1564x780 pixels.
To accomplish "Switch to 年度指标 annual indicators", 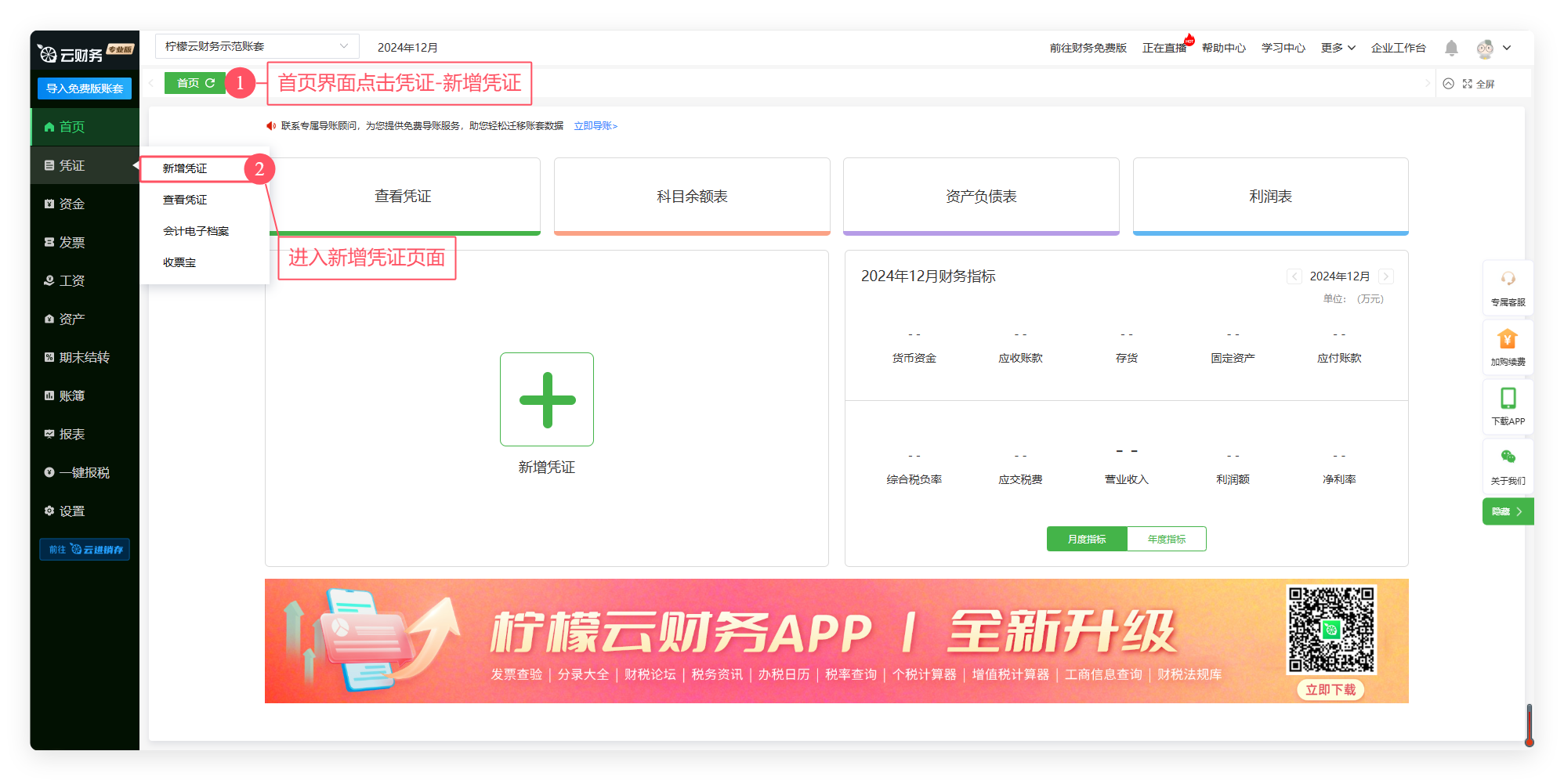I will (x=1166, y=539).
